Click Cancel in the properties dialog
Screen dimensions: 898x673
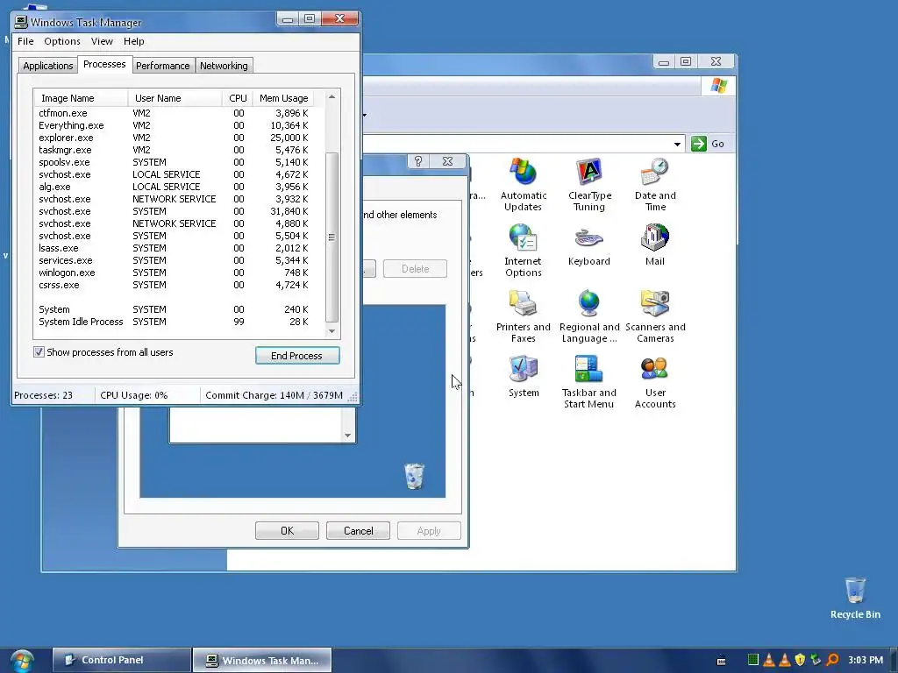click(x=358, y=530)
